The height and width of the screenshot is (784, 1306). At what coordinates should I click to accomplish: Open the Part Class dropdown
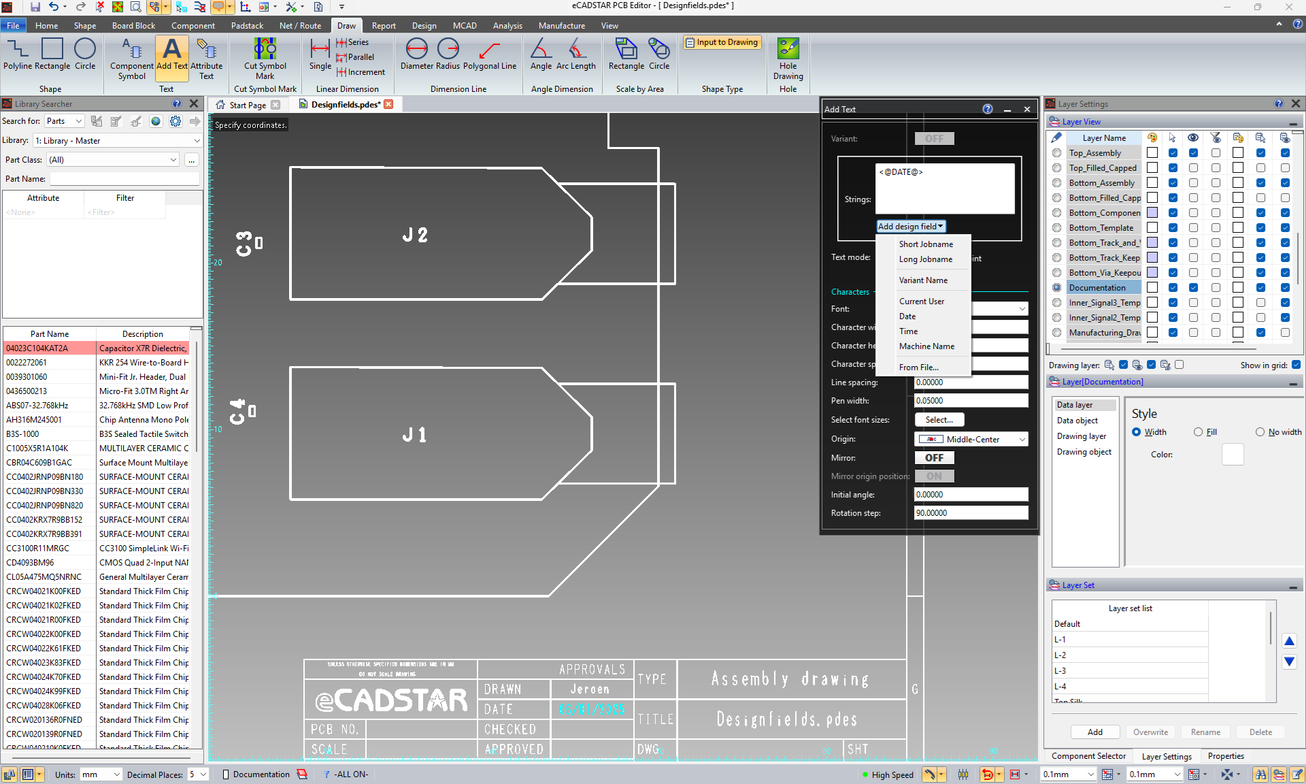click(x=113, y=160)
